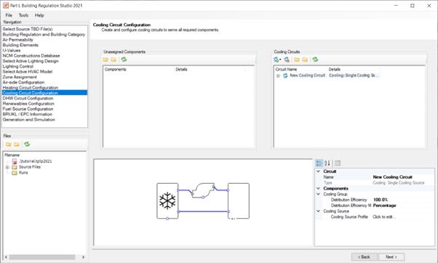
Task: Collapse the Cooling Group property node
Action: pyautogui.click(x=318, y=194)
